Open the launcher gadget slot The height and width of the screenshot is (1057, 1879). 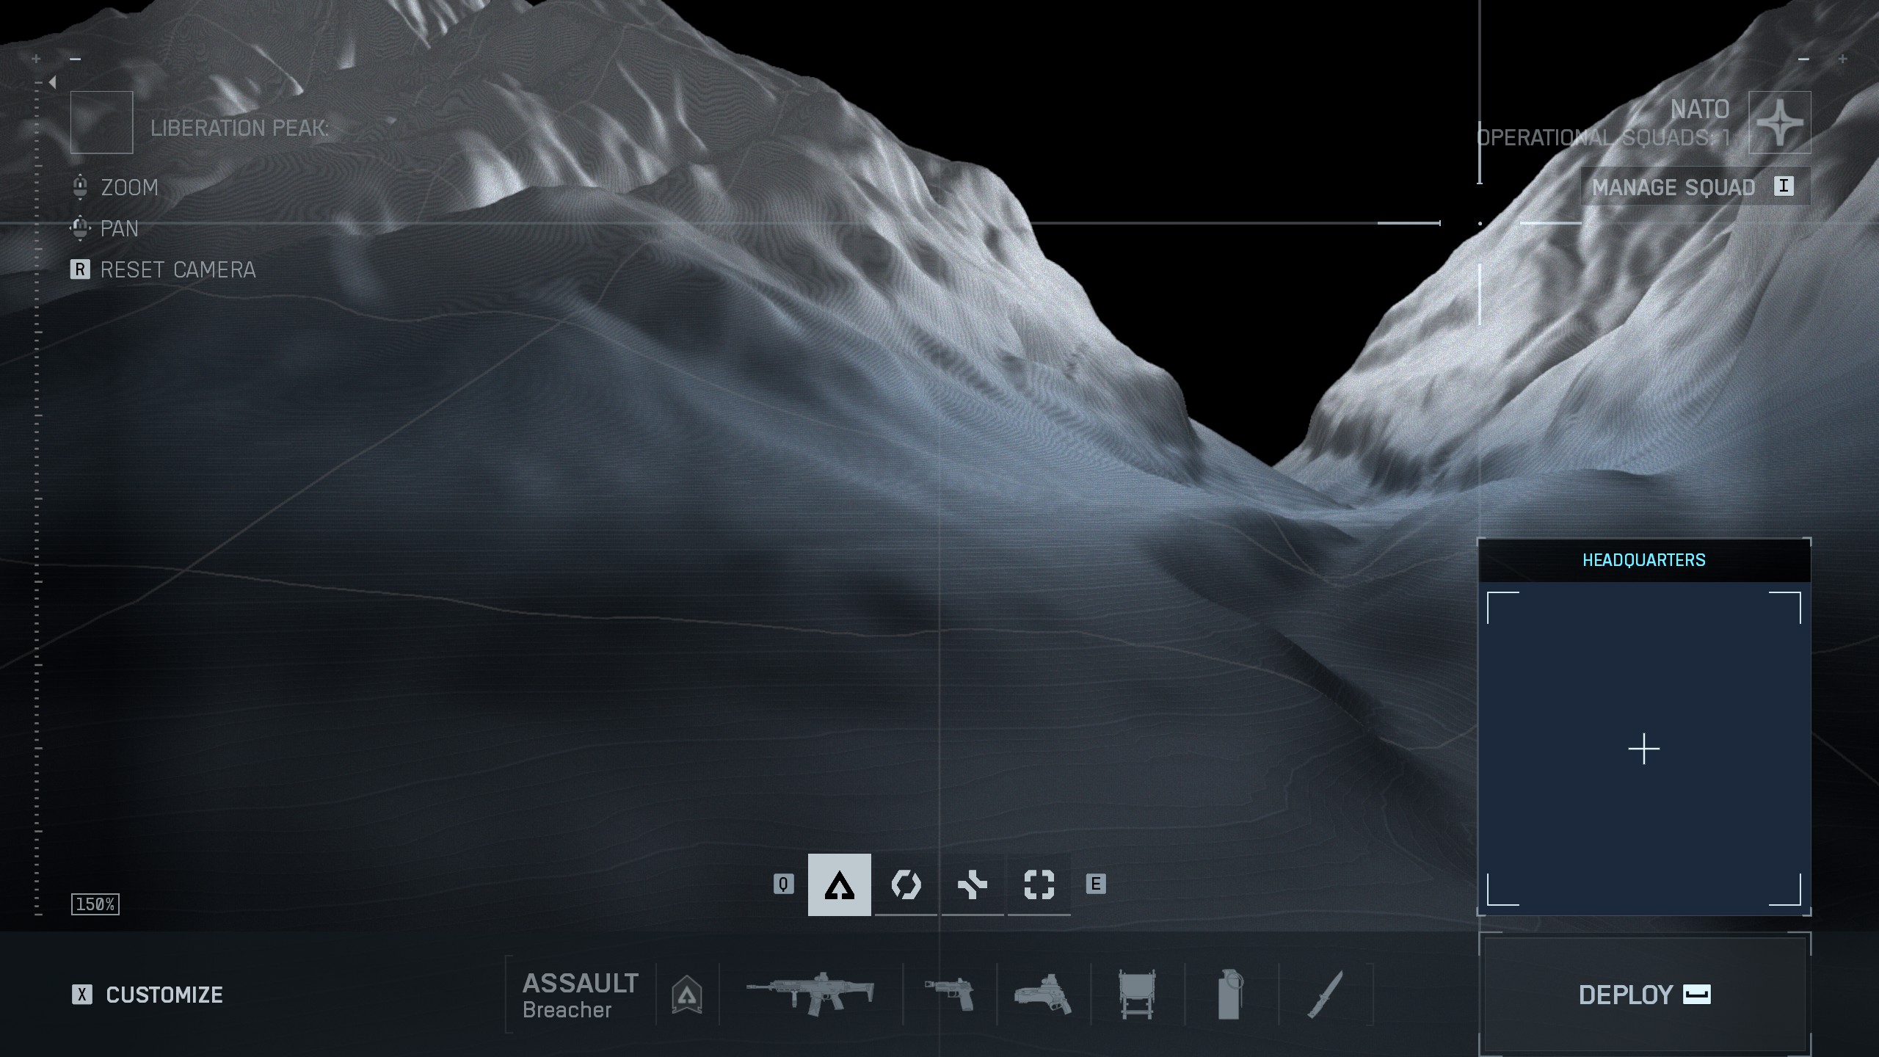coord(1043,994)
